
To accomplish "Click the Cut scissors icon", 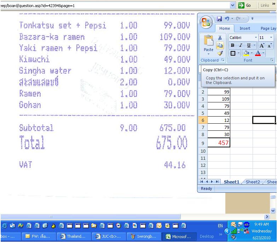I will [x=220, y=38].
